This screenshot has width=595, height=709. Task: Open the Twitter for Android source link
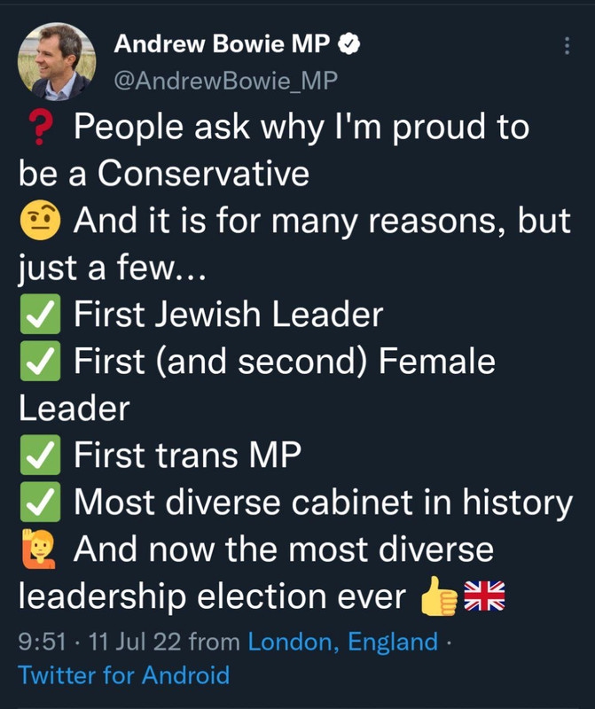(x=124, y=675)
